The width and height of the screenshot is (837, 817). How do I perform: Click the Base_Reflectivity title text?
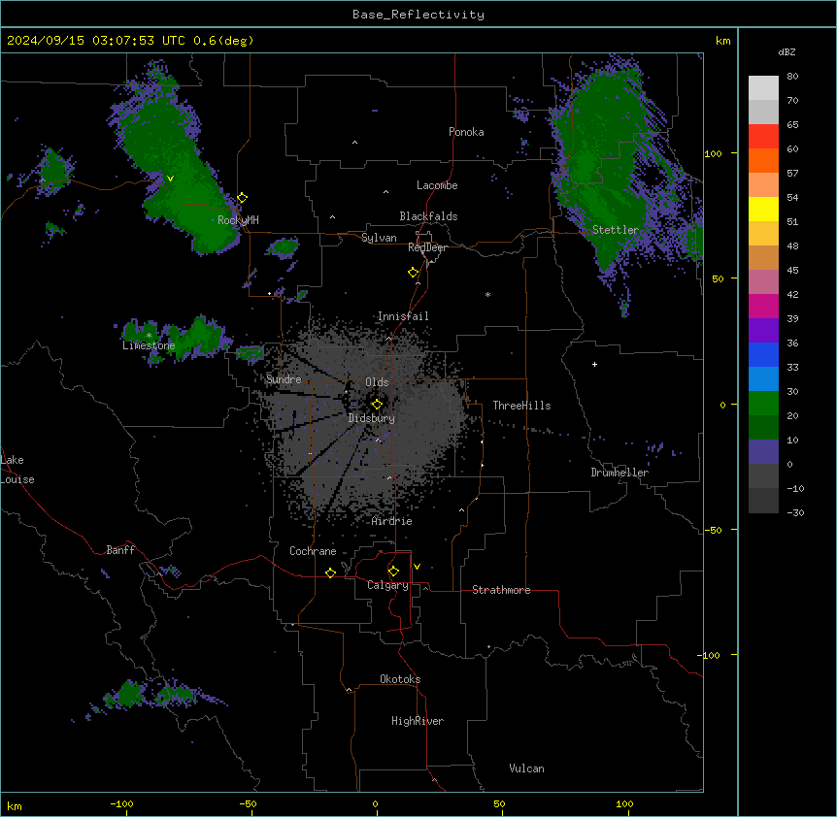pos(418,15)
